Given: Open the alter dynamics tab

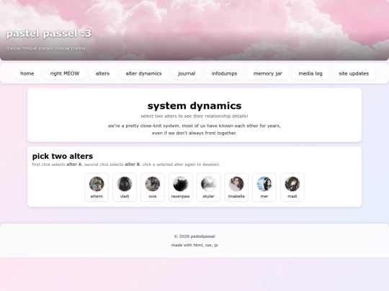Looking at the screenshot, I should click(x=143, y=73).
